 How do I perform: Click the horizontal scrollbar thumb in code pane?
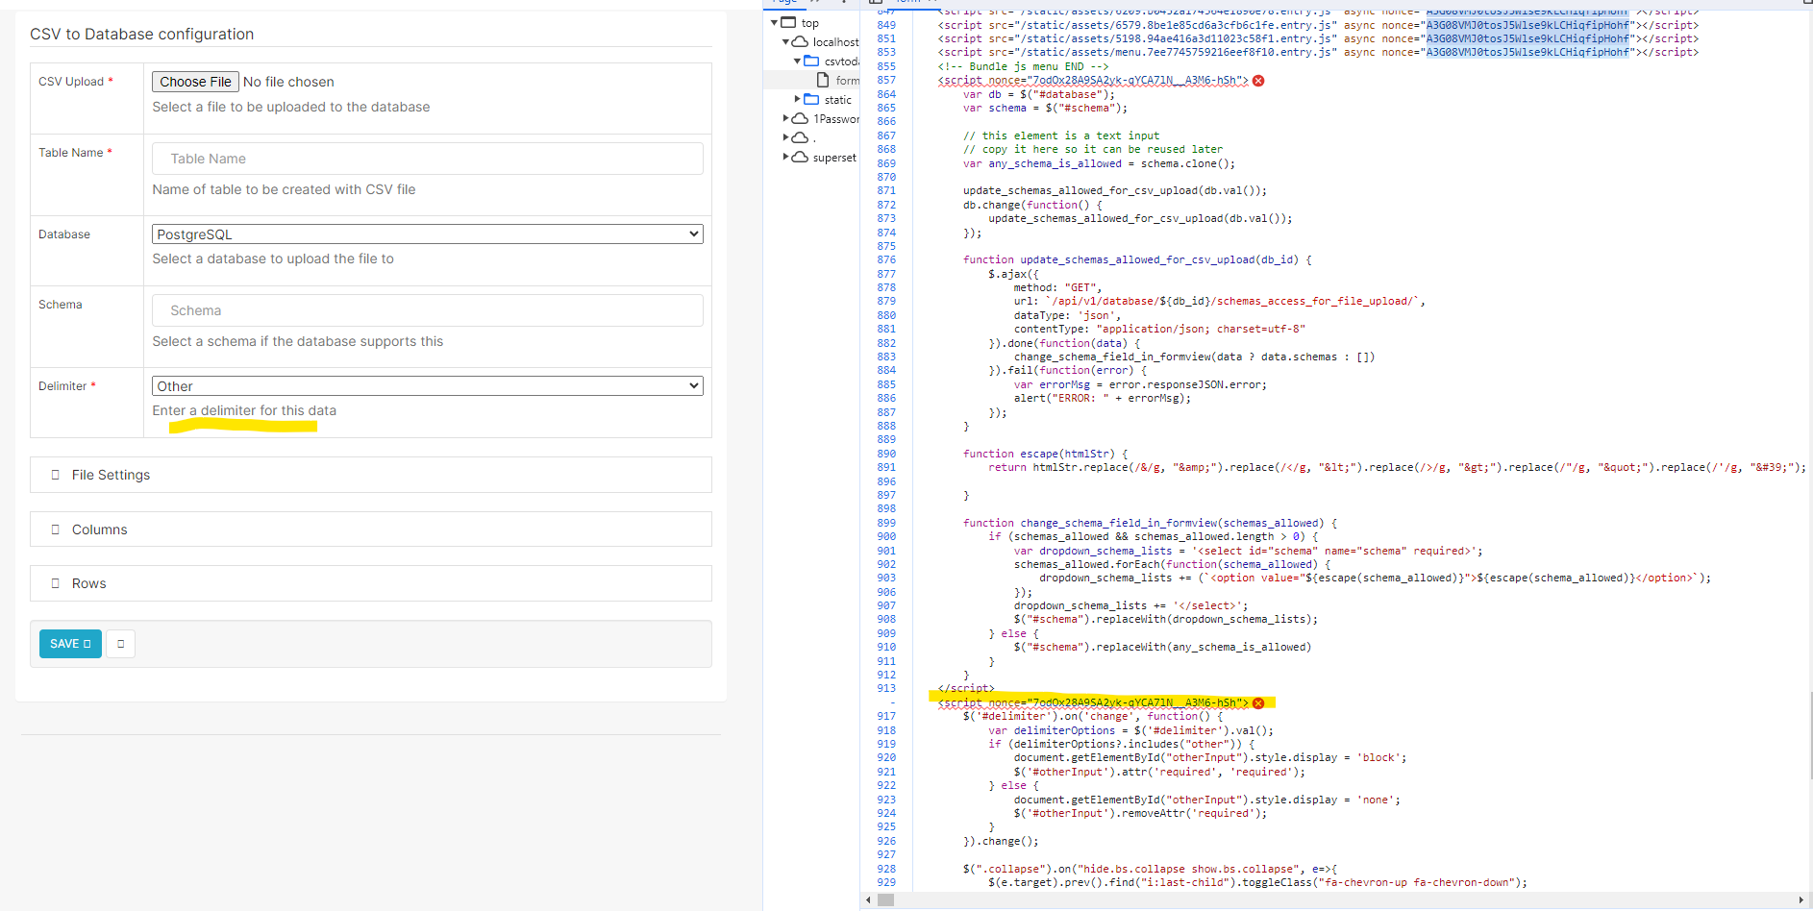pos(886,900)
